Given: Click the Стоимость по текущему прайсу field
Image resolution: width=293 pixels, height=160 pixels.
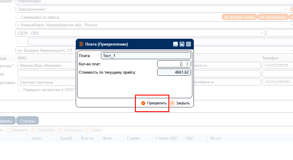Looking at the screenshot, I should pos(174,72).
